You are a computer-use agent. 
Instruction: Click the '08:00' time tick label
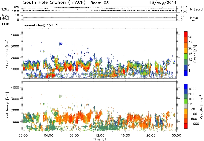click(74, 136)
